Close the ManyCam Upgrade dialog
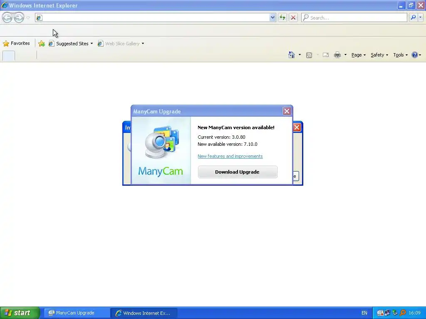The image size is (426, 319). point(287,111)
